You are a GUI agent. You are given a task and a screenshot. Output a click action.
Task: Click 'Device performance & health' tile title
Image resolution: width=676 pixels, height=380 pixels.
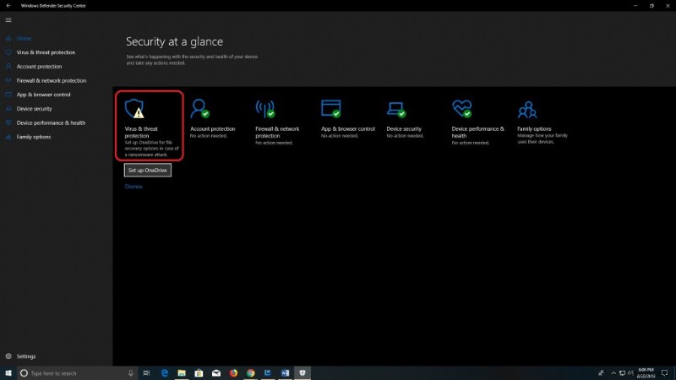pos(477,133)
